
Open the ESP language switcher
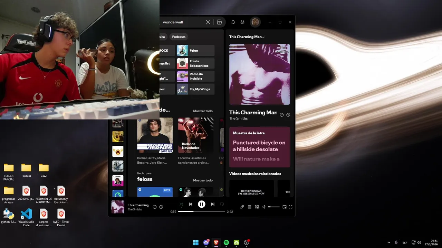(x=405, y=242)
